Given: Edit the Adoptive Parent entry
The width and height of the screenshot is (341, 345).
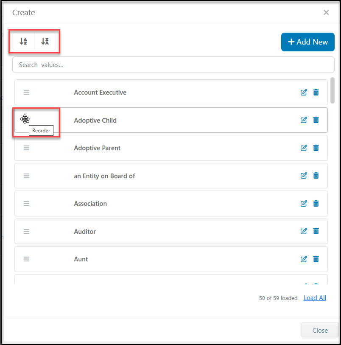Looking at the screenshot, I should (304, 148).
